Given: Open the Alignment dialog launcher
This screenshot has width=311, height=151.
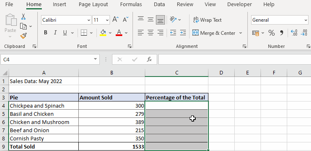Looking at the screenshot, I should 245,46.
